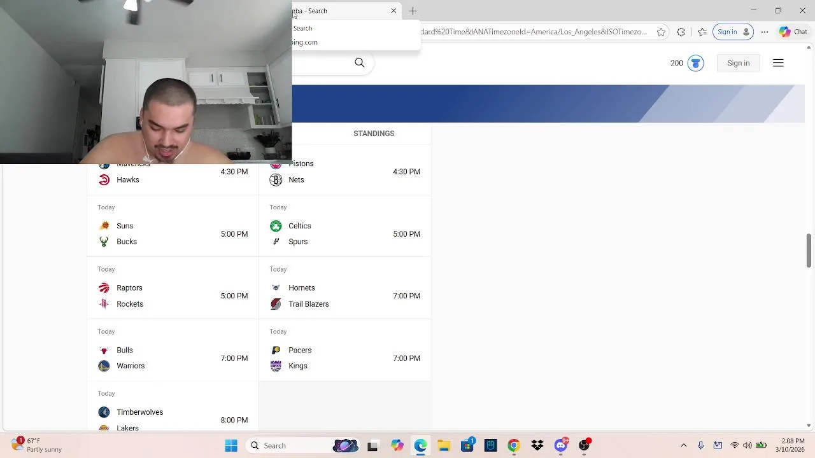Screen dimensions: 815x458
Task: Open the Suns team name link
Action: coord(125,226)
